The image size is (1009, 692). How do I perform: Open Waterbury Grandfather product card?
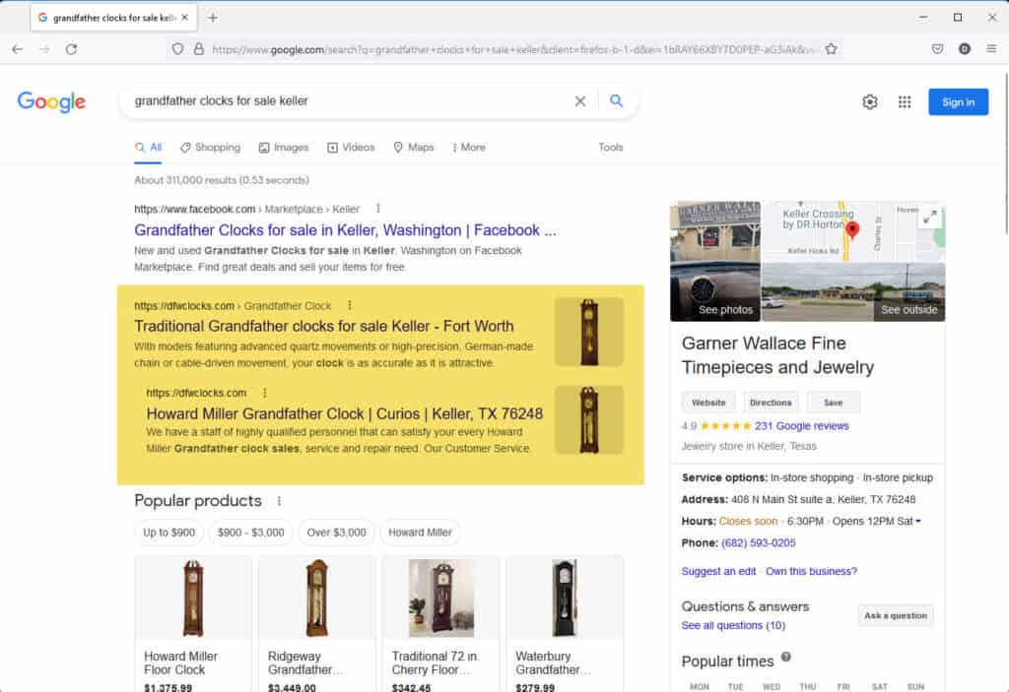coord(565,624)
